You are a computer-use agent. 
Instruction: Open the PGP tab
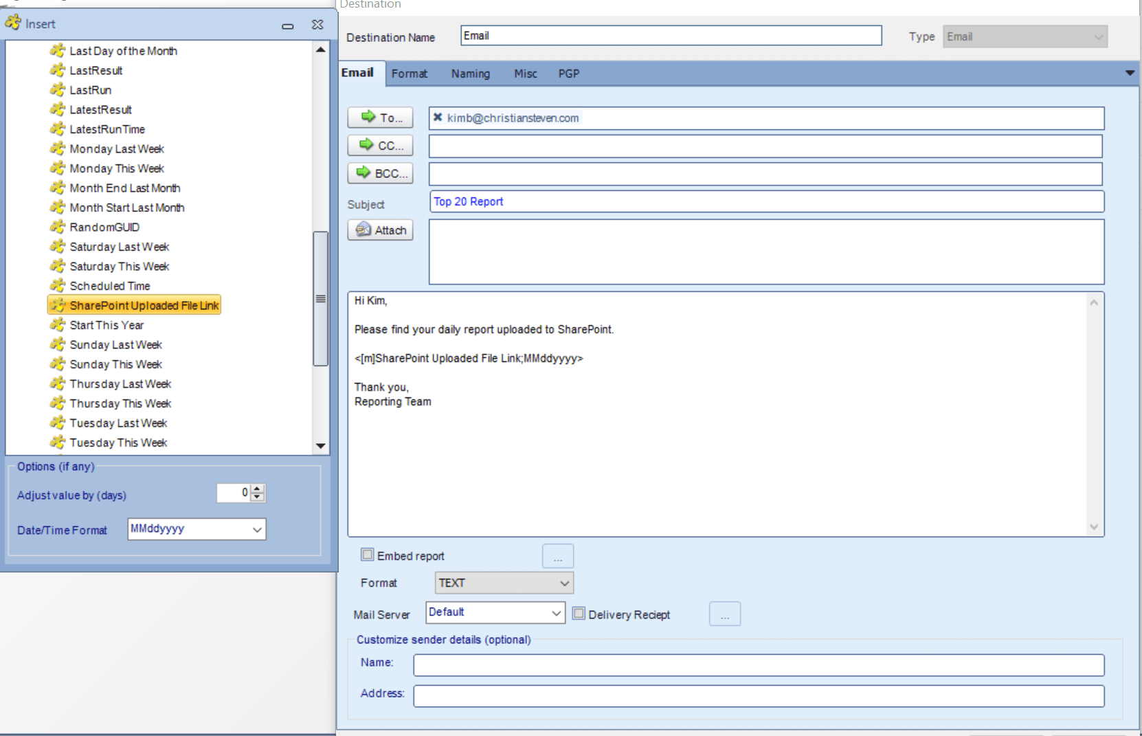(x=569, y=74)
